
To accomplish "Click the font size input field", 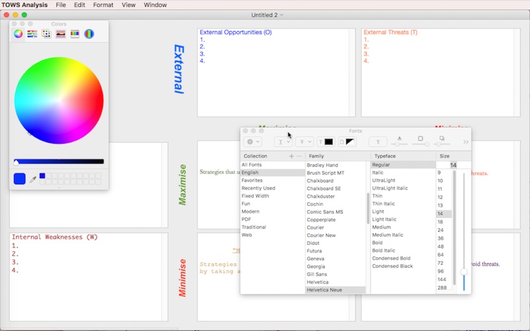I will click(x=447, y=165).
